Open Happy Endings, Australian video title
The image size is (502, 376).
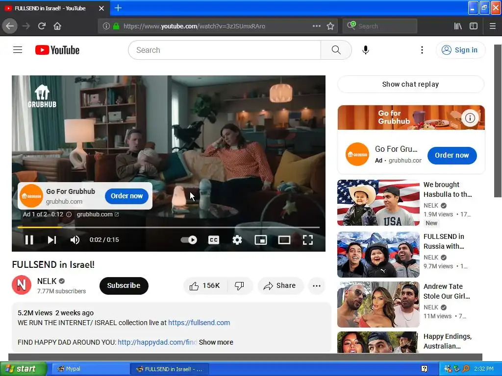tap(448, 341)
